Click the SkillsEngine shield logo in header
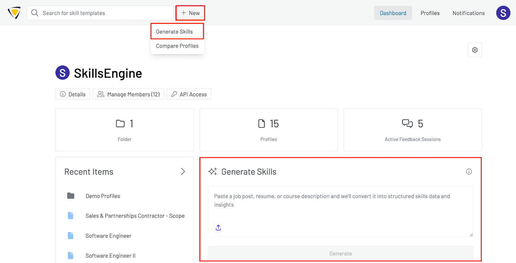The image size is (516, 263). click(14, 13)
